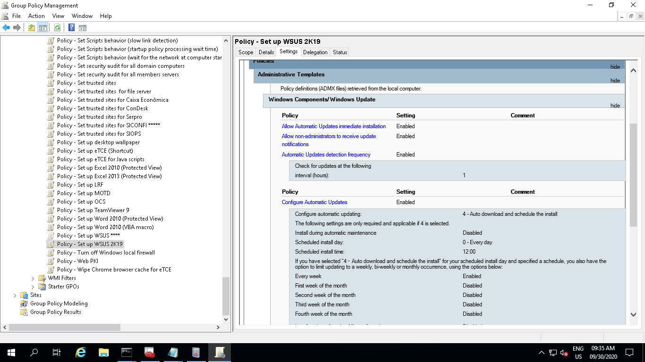Open Allow non-administrators to receive update notifications

point(329,140)
